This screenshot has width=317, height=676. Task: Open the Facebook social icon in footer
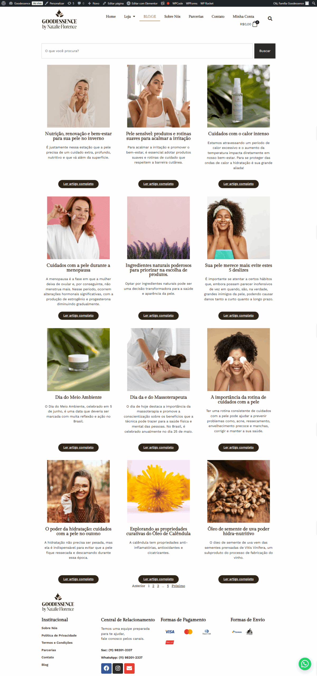106,668
